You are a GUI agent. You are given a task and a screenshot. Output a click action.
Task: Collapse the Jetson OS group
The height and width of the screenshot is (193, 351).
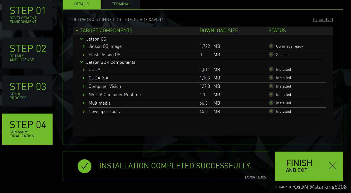click(81, 39)
